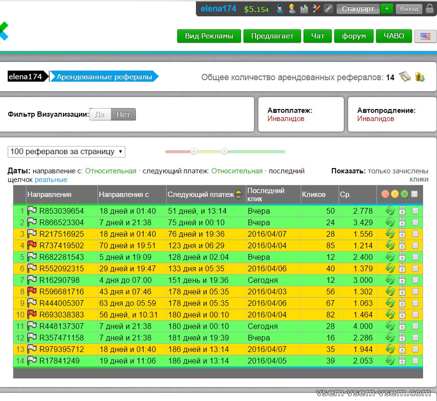
Task: Click the right handle of the color range slider
Action: click(224, 152)
